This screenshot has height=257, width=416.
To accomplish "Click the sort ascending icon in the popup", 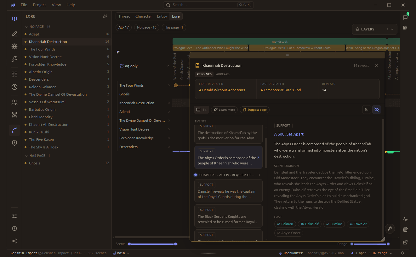I will point(366,110).
